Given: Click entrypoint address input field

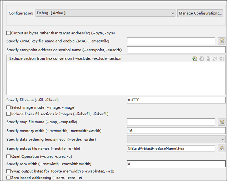Looking at the screenshot, I should (x=176, y=50).
